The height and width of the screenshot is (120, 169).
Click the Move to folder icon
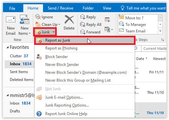point(121,17)
